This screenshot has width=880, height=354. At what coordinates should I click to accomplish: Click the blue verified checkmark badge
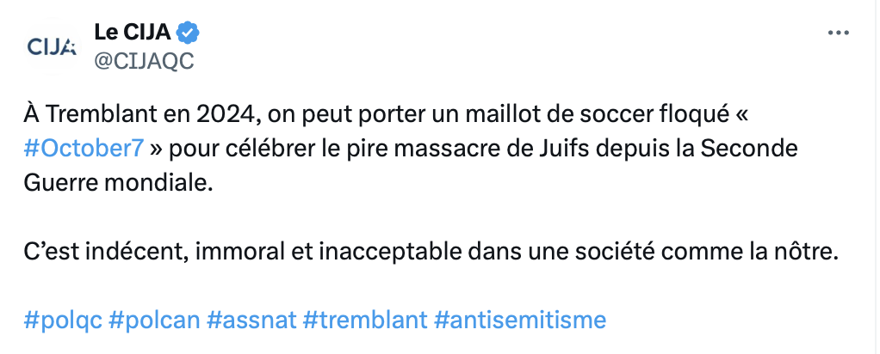[x=188, y=33]
